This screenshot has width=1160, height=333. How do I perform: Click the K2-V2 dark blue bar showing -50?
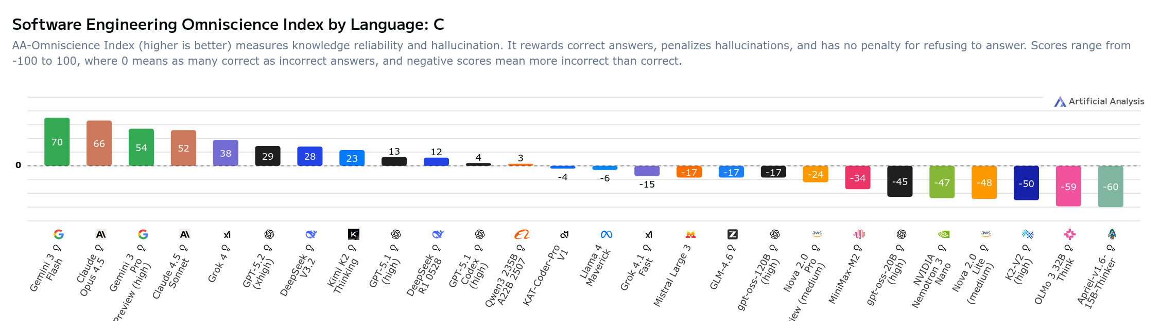point(1026,183)
